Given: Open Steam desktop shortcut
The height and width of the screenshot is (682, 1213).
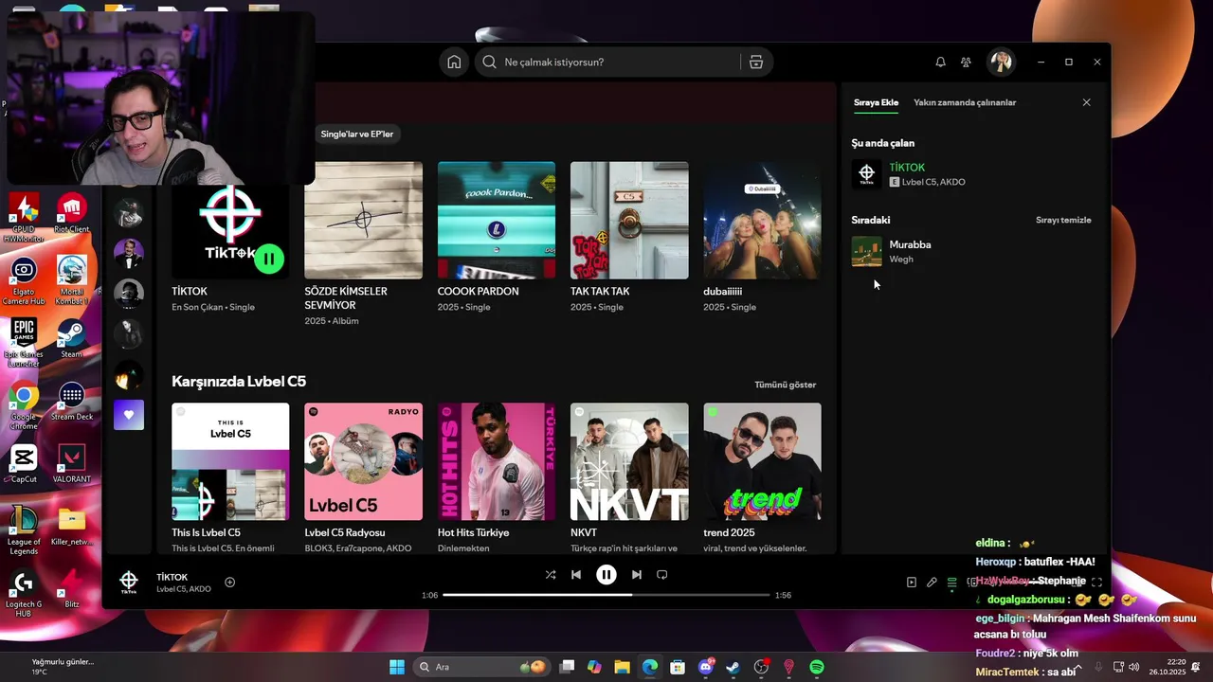Looking at the screenshot, I should (x=72, y=339).
